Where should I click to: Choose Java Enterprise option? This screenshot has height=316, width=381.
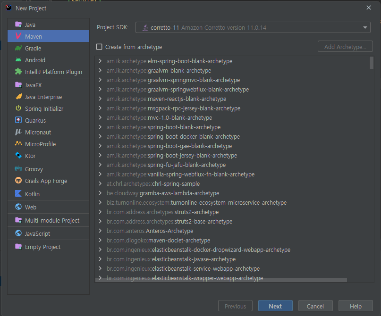[x=48, y=97]
